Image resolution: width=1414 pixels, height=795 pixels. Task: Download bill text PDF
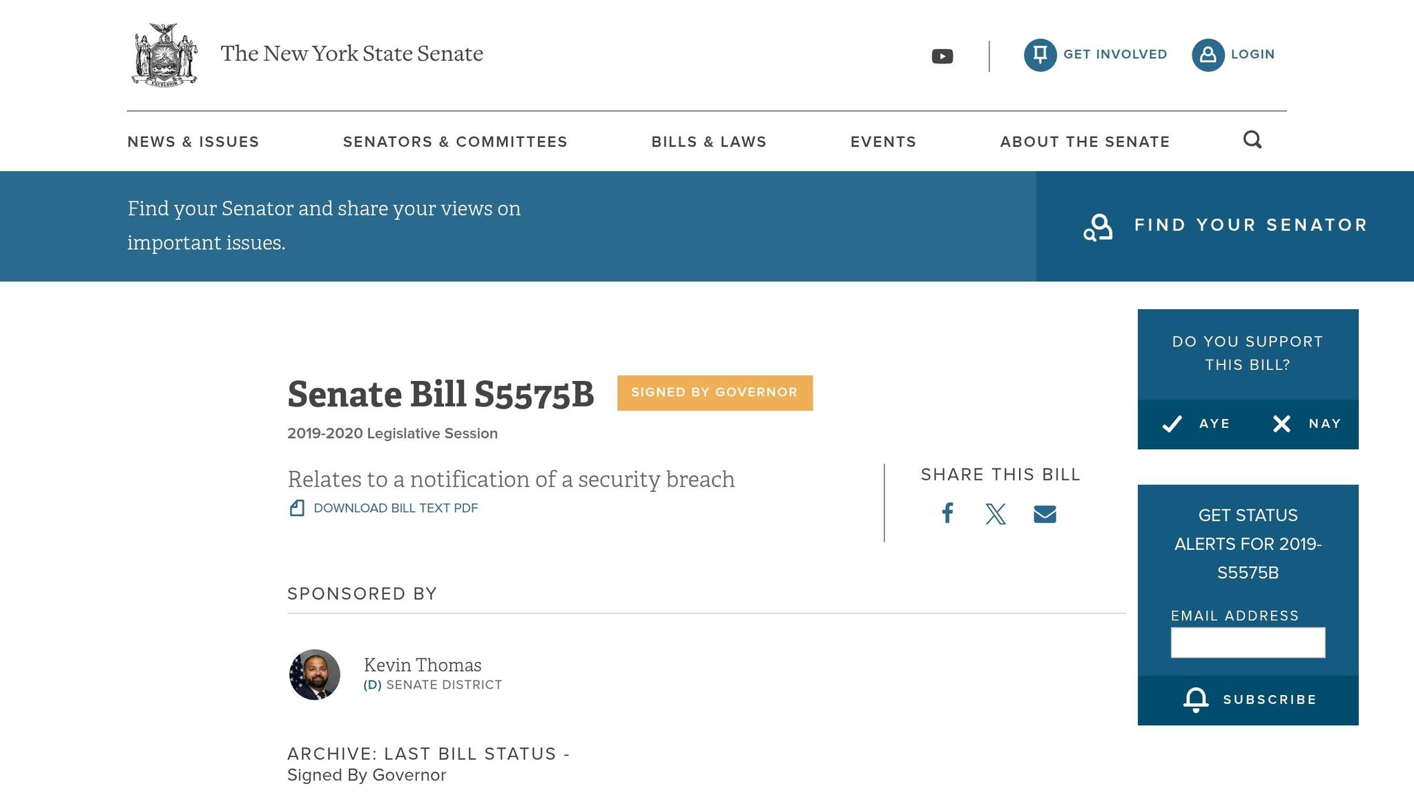pyautogui.click(x=396, y=508)
